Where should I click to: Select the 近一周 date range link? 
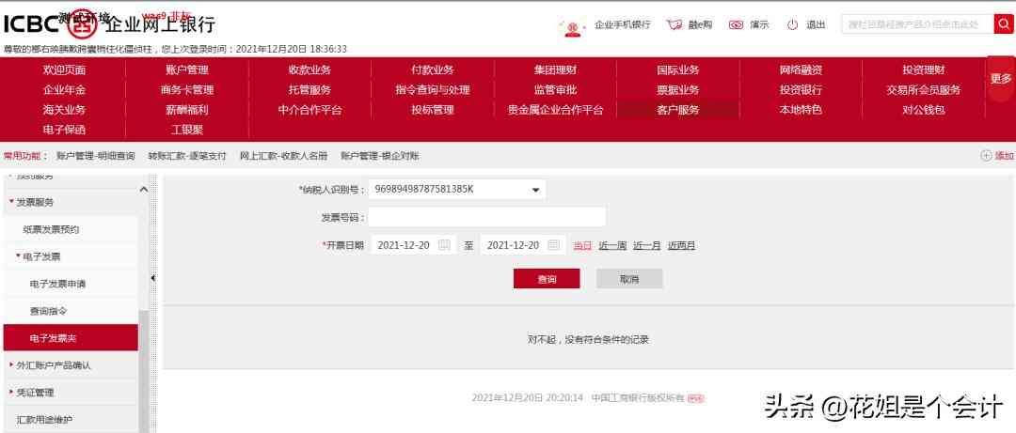click(612, 245)
